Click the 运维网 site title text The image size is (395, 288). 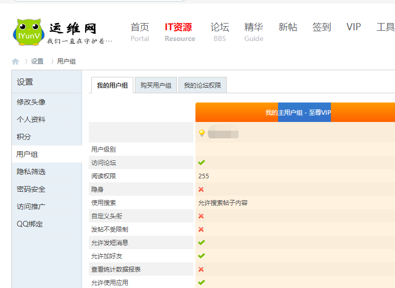point(73,28)
